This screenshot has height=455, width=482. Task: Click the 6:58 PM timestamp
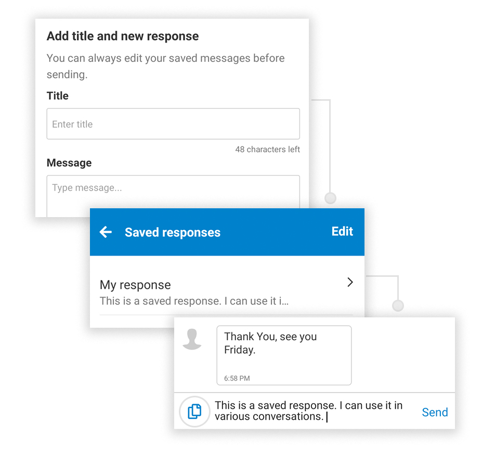(x=237, y=379)
